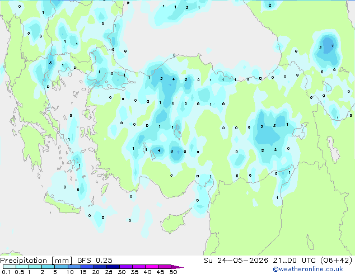This screenshot has width=355, height=274.
Task: Click the date "Su 24-05-2026"
Action: (x=236, y=261)
